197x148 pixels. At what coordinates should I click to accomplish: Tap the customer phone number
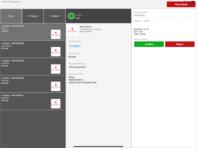click(76, 80)
